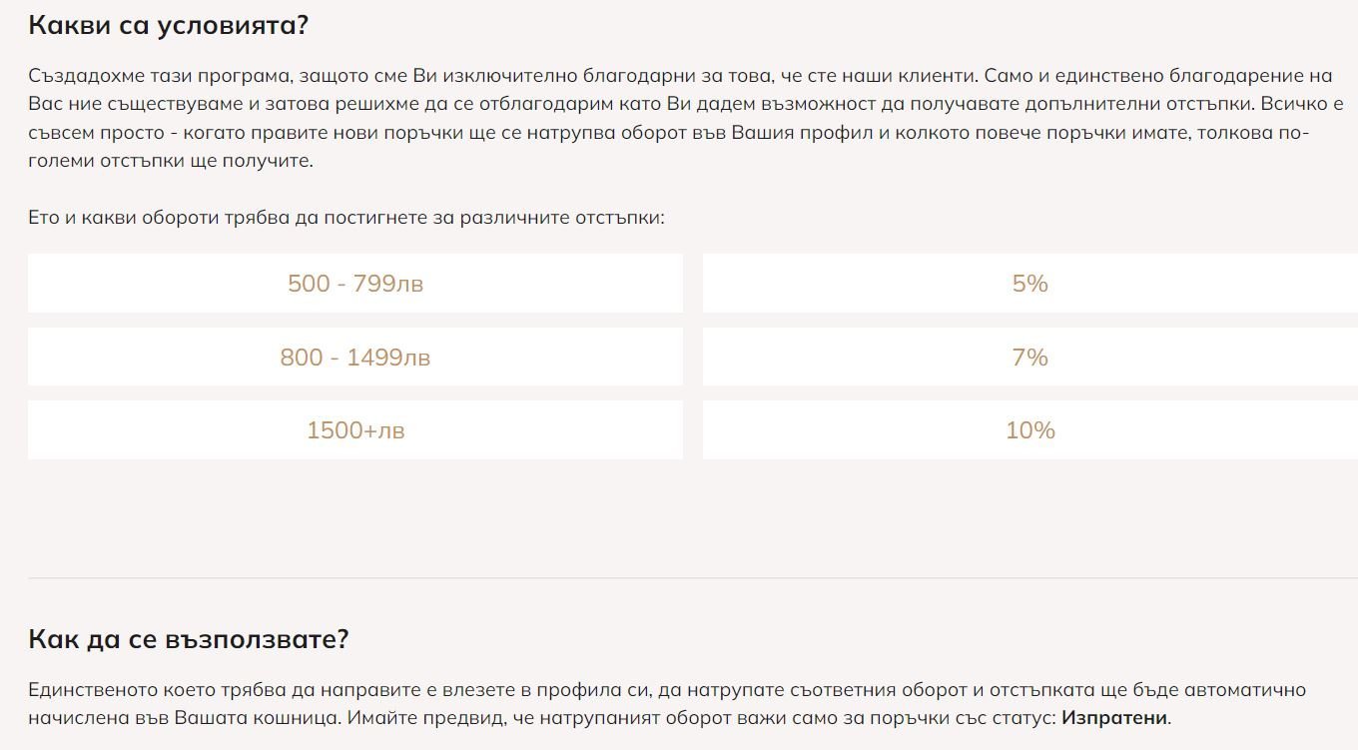The width and height of the screenshot is (1358, 750).
Task: Click the "800 - 1499лв" turnover cell
Action: click(355, 358)
